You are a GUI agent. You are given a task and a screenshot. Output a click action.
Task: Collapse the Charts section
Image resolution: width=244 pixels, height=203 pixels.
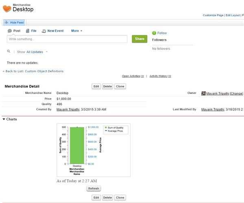pyautogui.click(x=4, y=119)
